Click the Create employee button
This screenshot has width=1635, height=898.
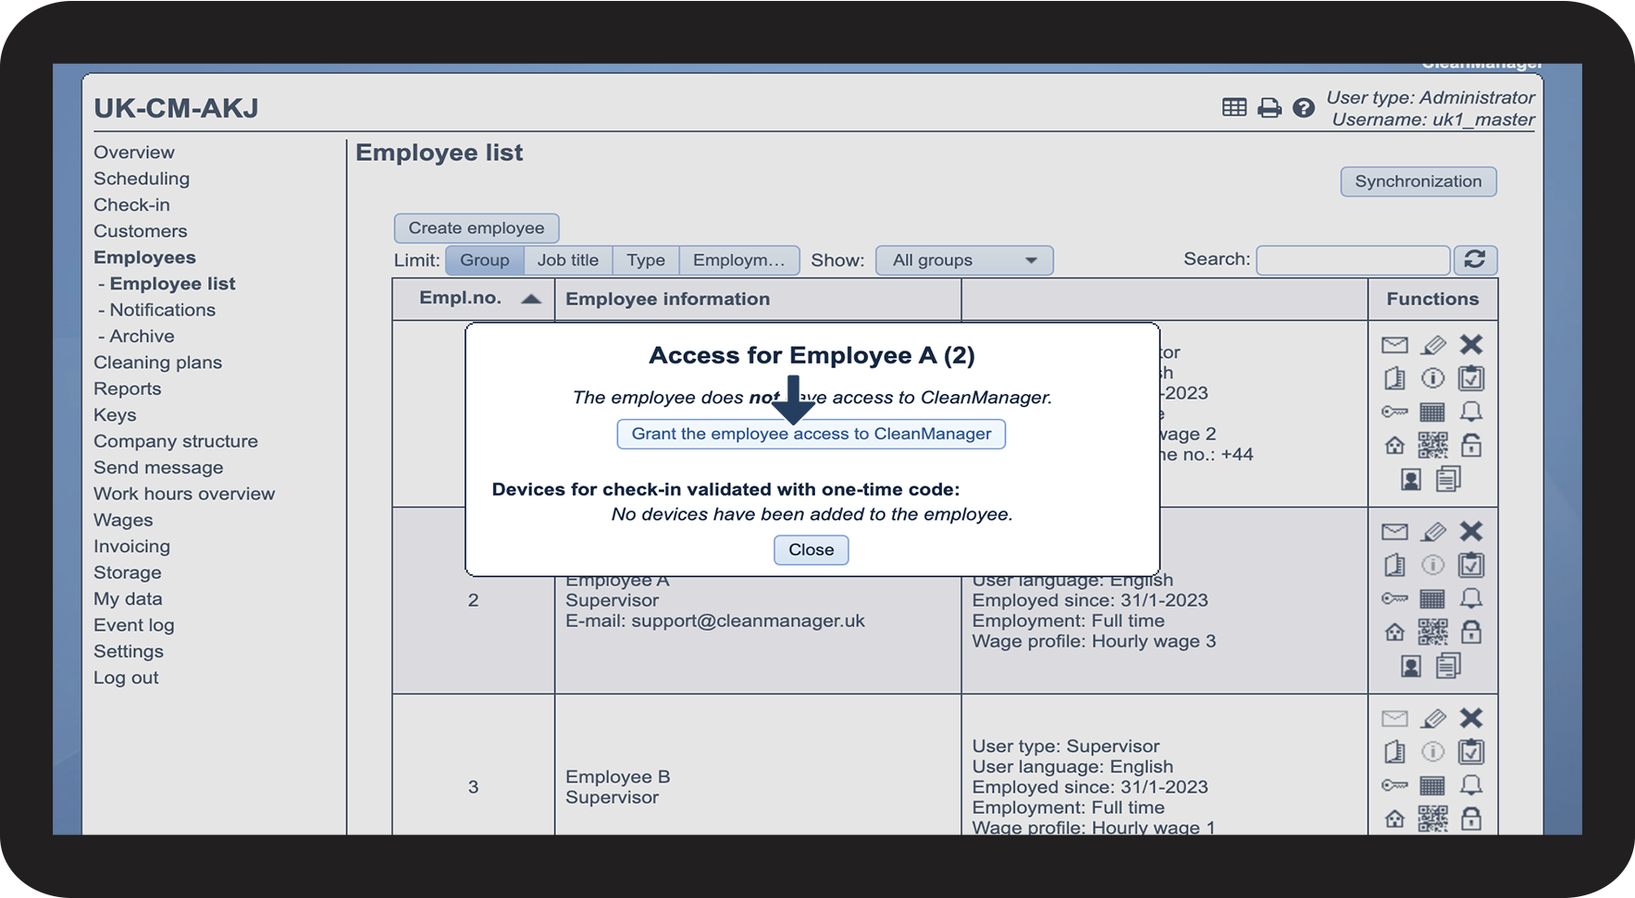point(477,228)
